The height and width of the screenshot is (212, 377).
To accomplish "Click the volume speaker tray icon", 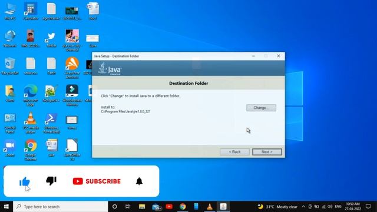I will (330, 207).
